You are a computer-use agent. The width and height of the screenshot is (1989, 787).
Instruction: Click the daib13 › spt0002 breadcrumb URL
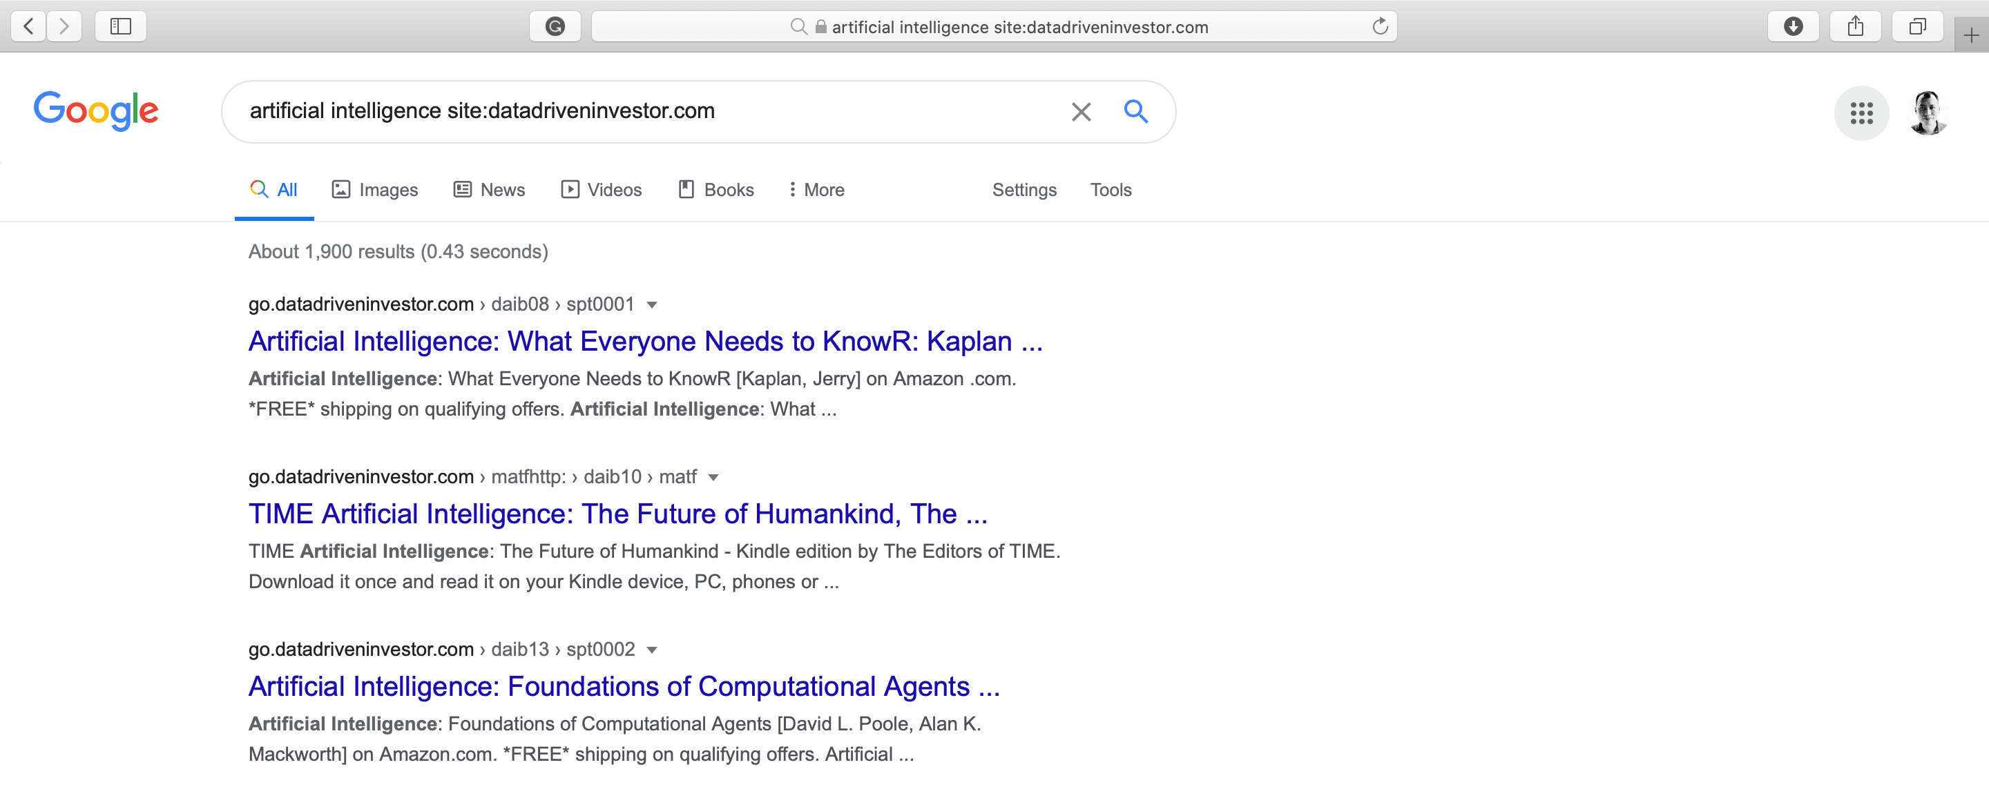(442, 650)
